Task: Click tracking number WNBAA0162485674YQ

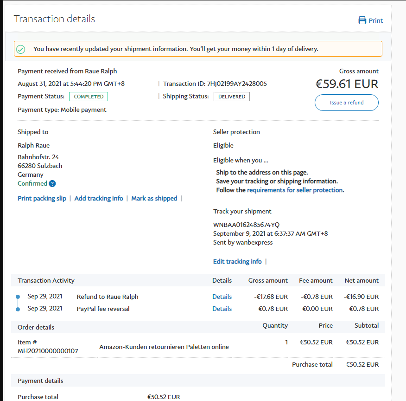Action: coord(246,225)
